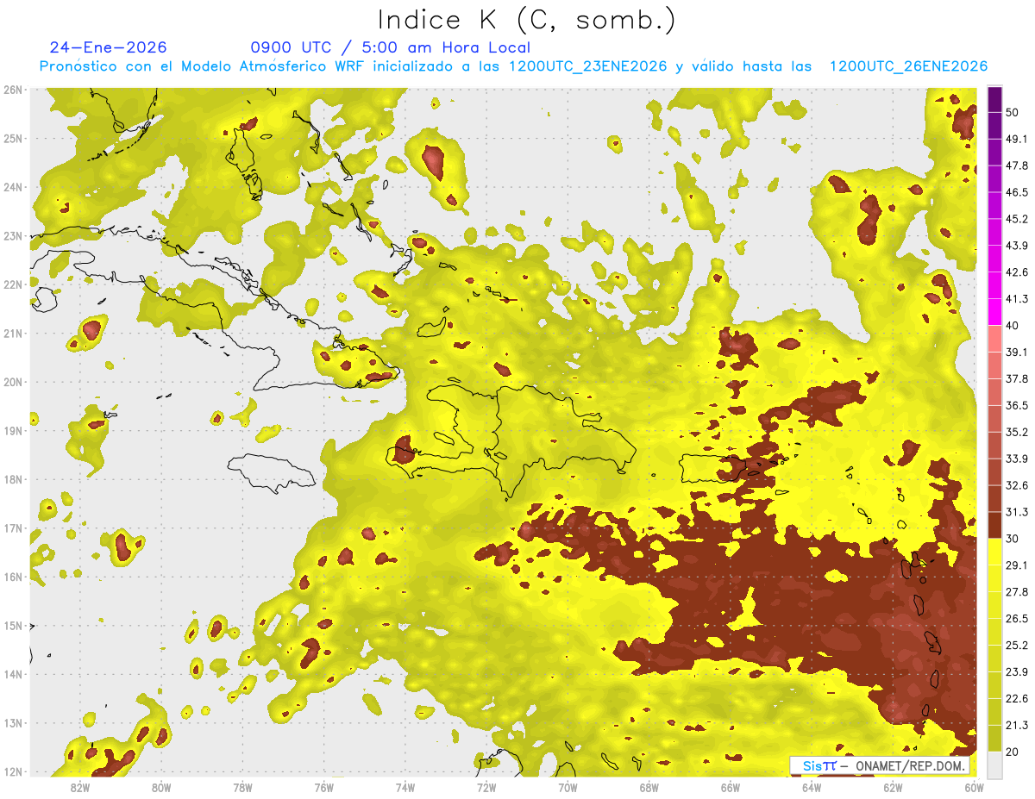
Task: Click the '50' value on the color scale
Action: 1013,112
